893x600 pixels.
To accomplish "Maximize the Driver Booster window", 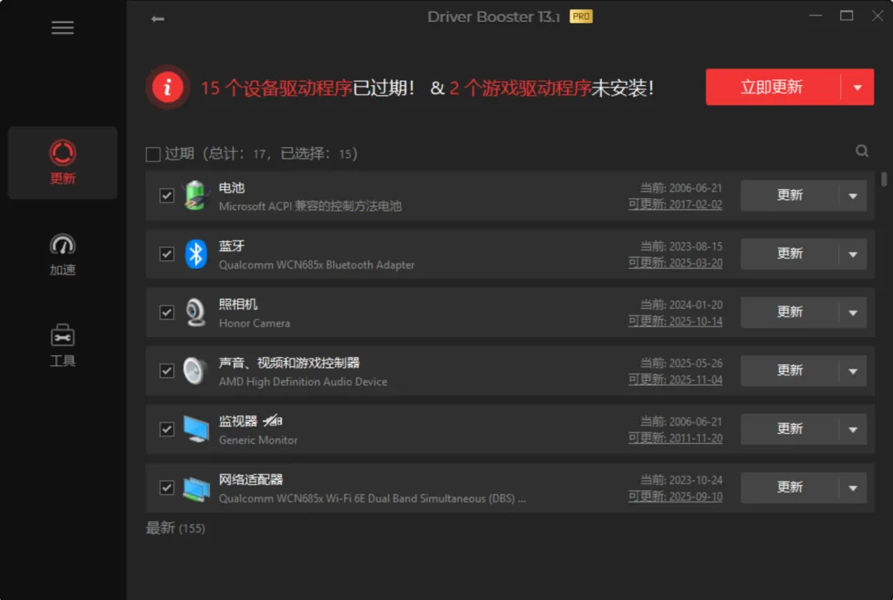I will 847,16.
